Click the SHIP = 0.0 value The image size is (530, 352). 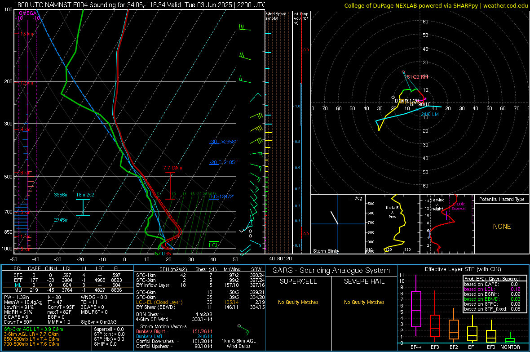pyautogui.click(x=105, y=344)
